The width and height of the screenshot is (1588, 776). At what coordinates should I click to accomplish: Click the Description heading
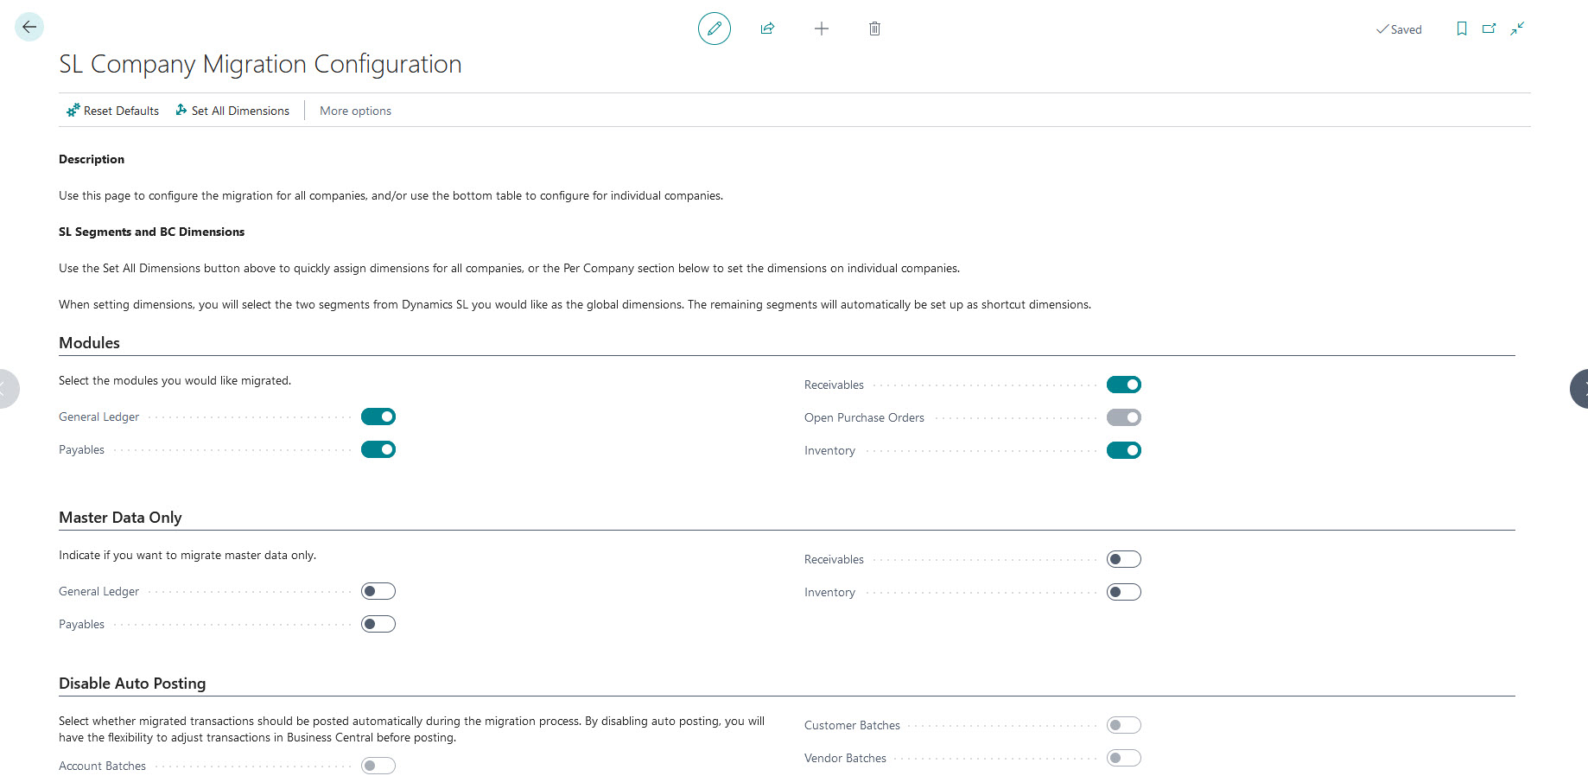[92, 159]
